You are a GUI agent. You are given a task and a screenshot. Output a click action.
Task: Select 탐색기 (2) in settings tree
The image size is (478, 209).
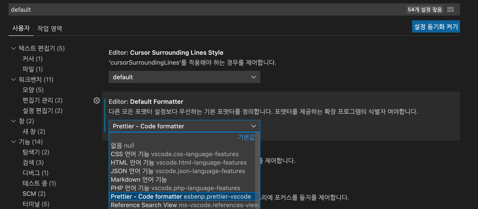(36, 152)
